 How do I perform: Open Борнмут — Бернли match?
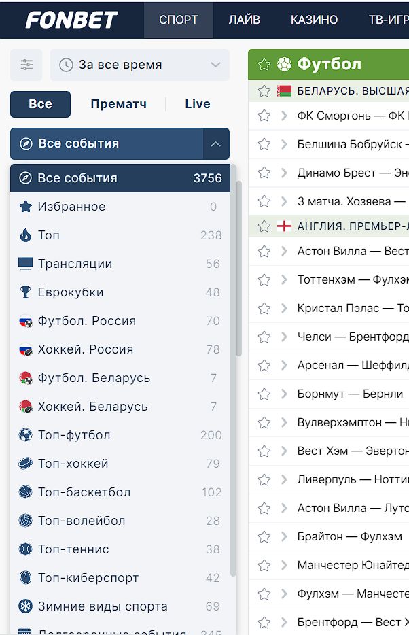pyautogui.click(x=350, y=394)
